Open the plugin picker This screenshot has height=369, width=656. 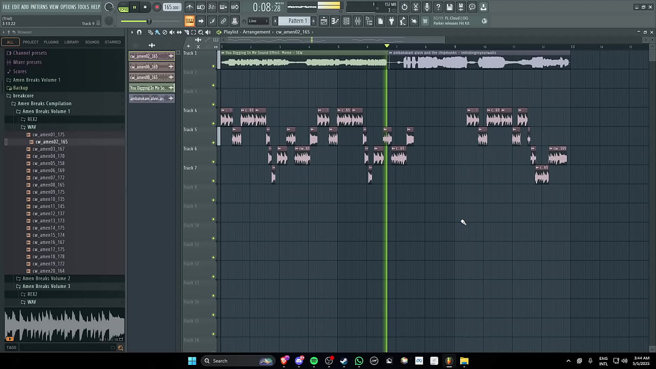click(x=392, y=20)
